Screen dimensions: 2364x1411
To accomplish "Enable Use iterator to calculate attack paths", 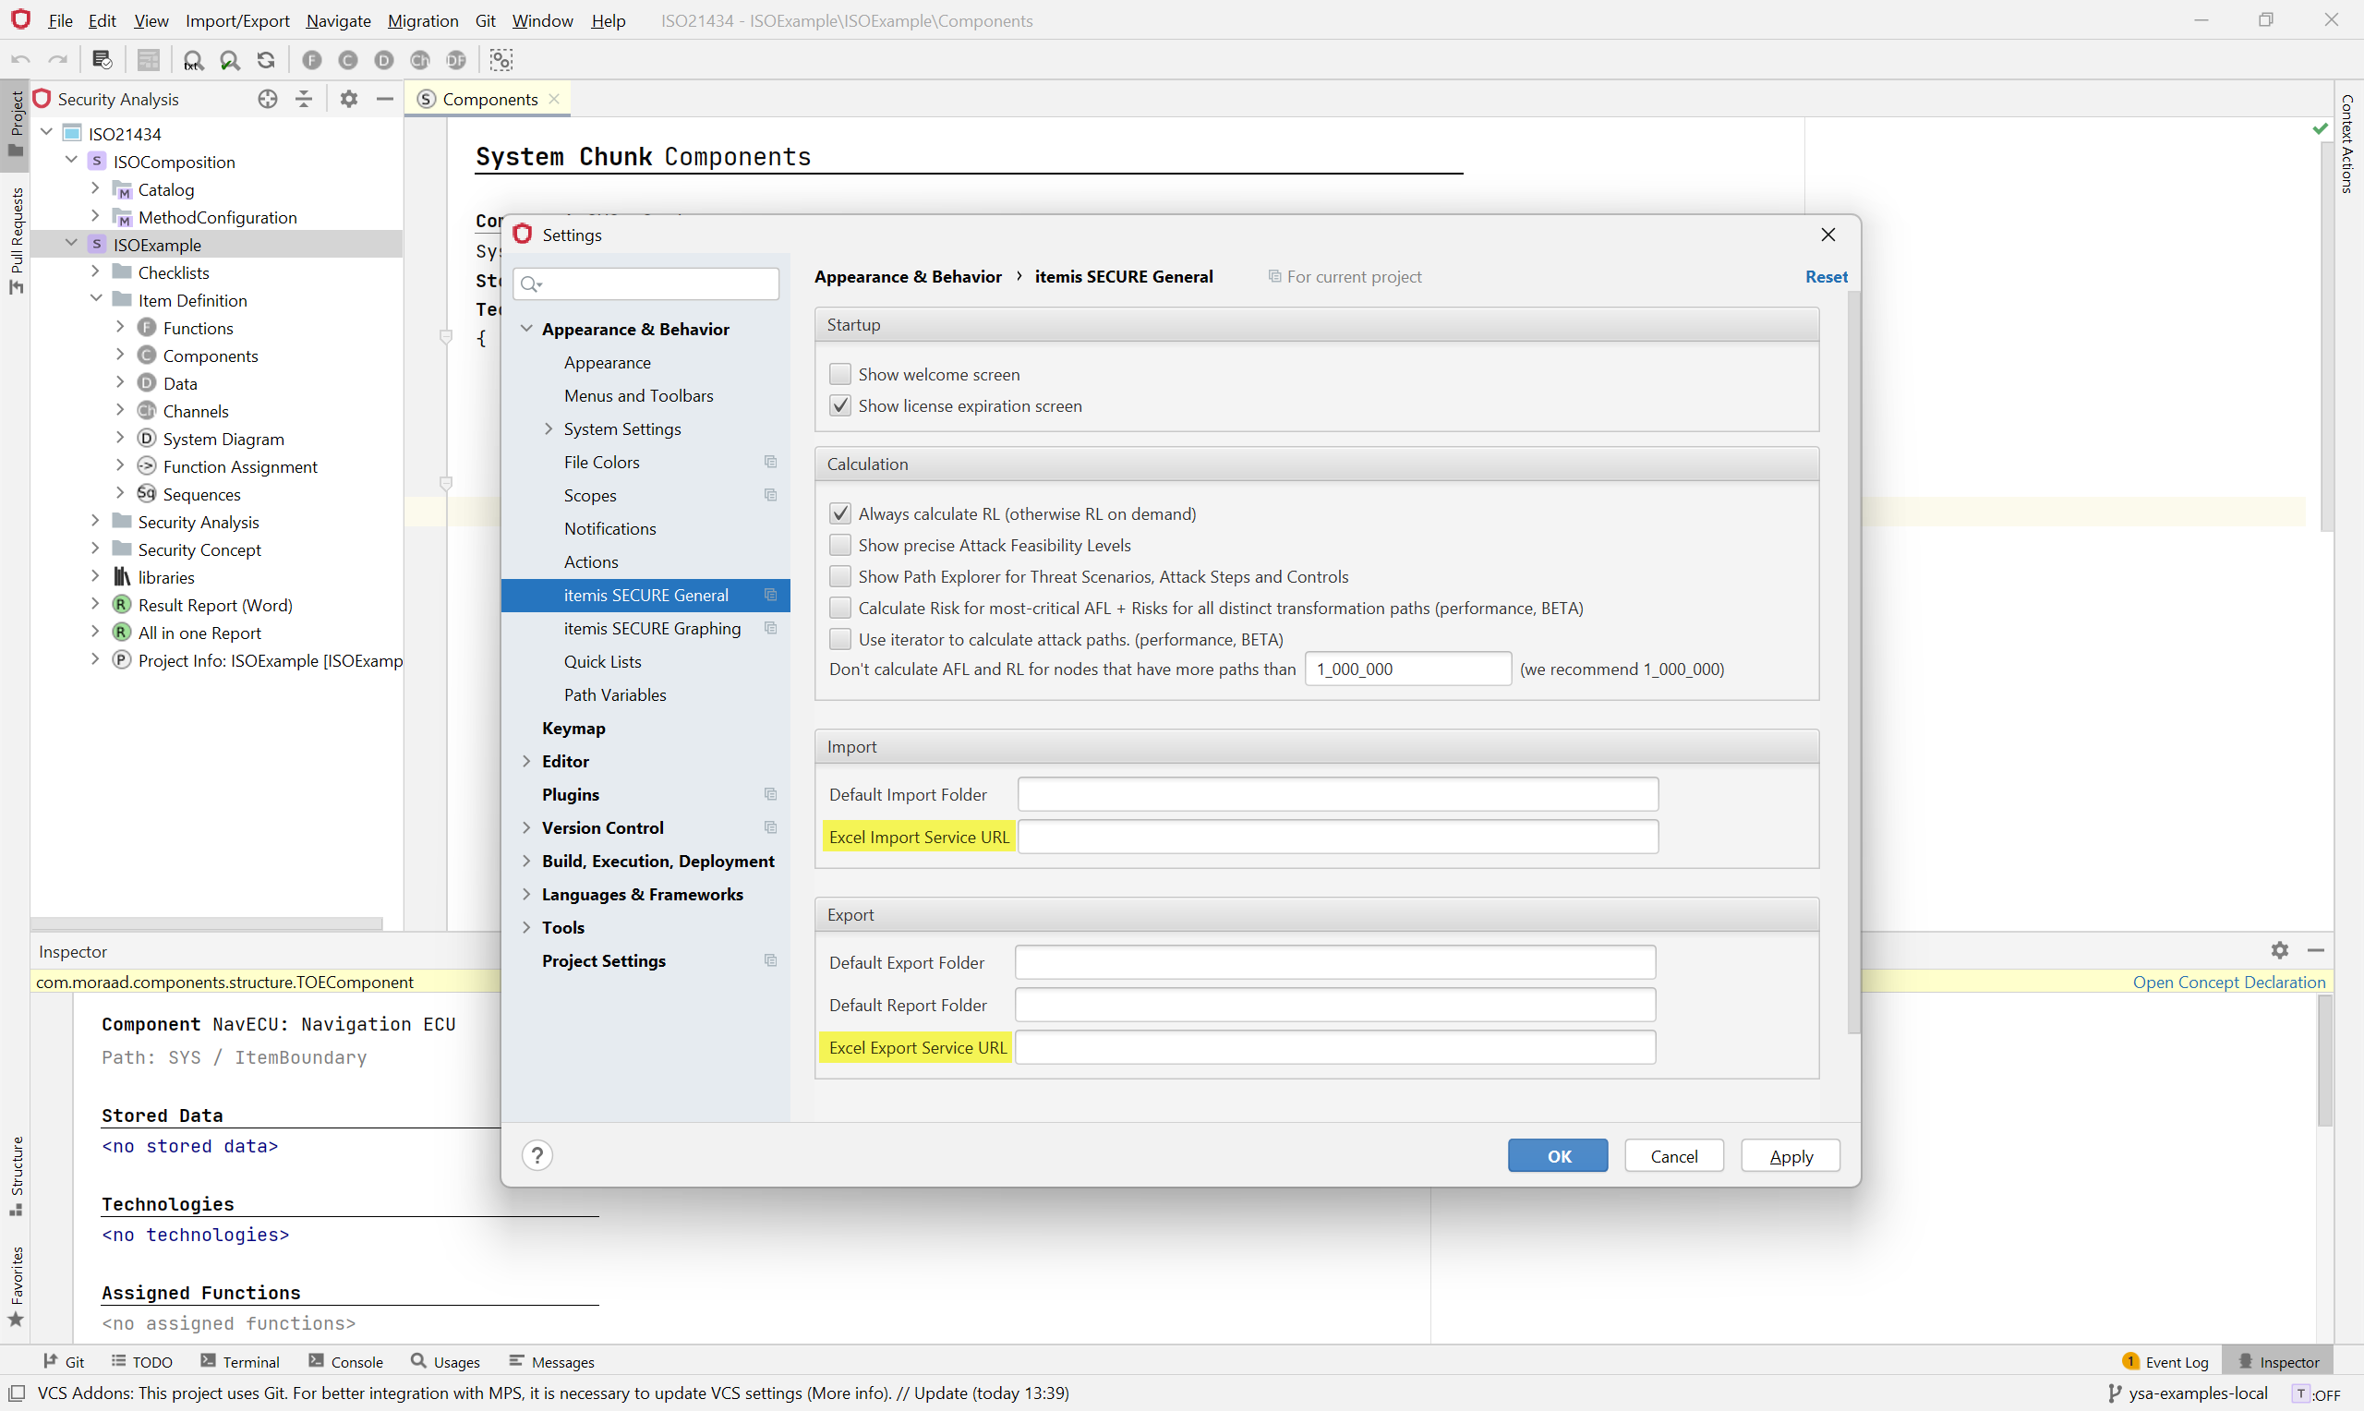I will [840, 639].
